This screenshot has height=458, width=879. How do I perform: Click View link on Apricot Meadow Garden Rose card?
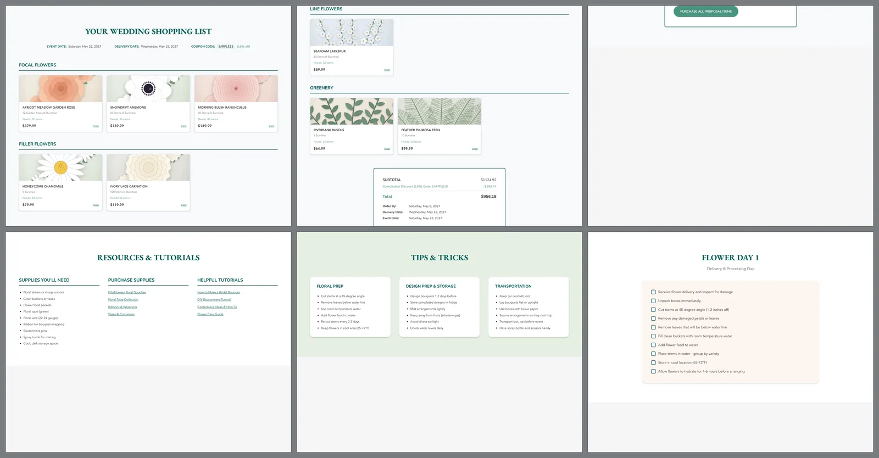coord(96,126)
